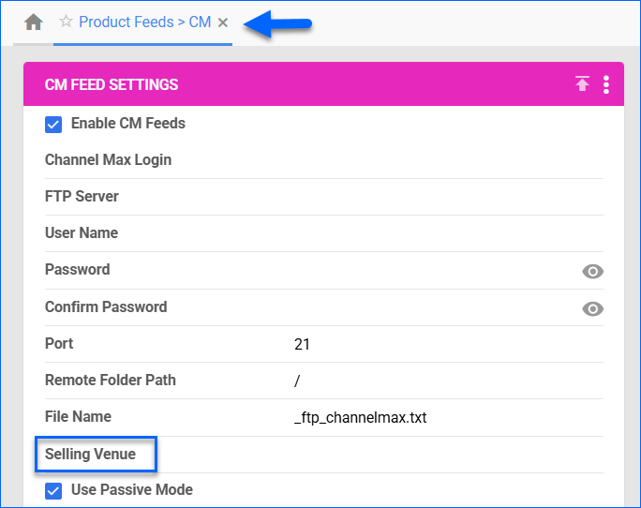641x508 pixels.
Task: Open the CM Feed Settings three-dot menu
Action: (x=606, y=84)
